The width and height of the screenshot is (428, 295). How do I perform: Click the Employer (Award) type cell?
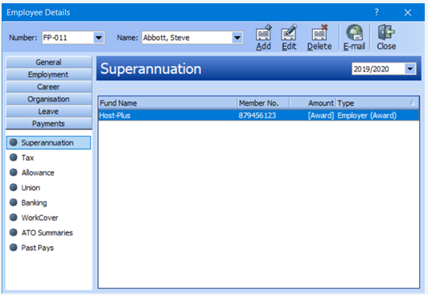pyautogui.click(x=367, y=116)
